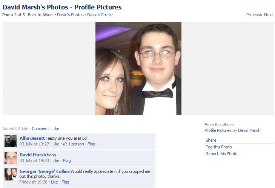View the 1 person who liked comment
The image size is (275, 188).
click(76, 144)
